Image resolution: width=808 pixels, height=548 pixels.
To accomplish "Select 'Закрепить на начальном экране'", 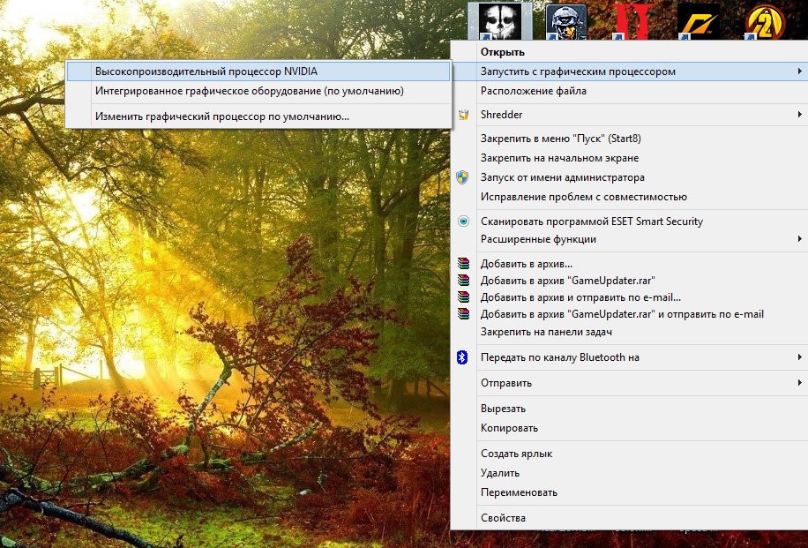I will [629, 158].
